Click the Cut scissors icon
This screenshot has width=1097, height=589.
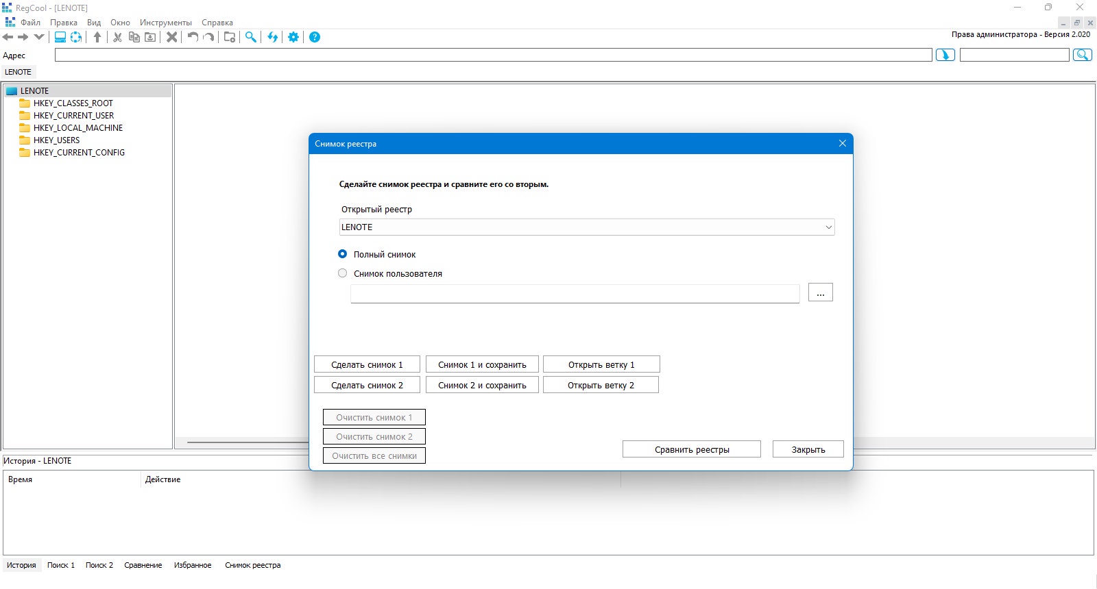point(118,37)
